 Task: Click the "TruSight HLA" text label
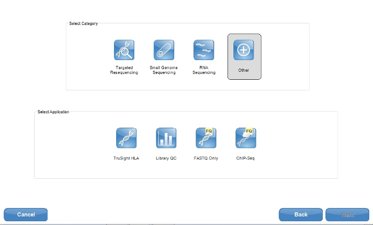[126, 159]
